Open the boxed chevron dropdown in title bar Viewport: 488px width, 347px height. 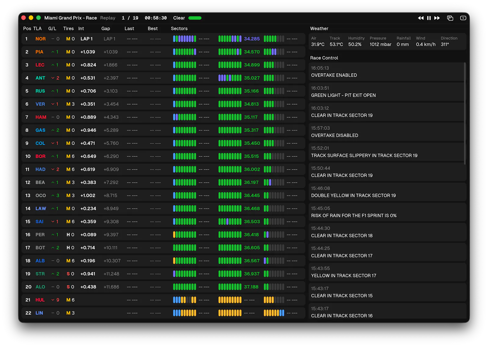(x=463, y=18)
